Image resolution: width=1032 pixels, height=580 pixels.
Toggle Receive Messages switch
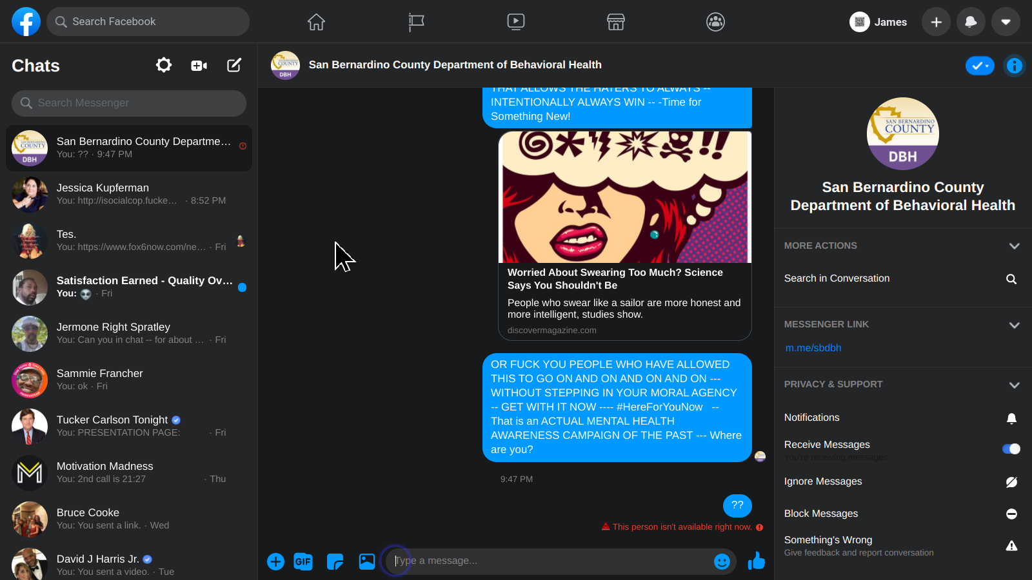pyautogui.click(x=1011, y=449)
